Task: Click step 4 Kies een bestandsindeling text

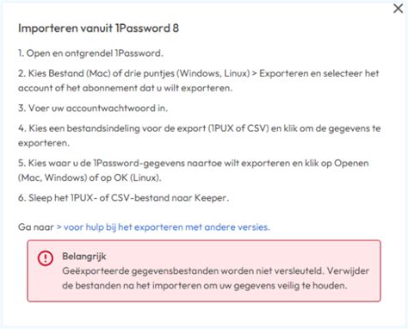Action: point(200,135)
